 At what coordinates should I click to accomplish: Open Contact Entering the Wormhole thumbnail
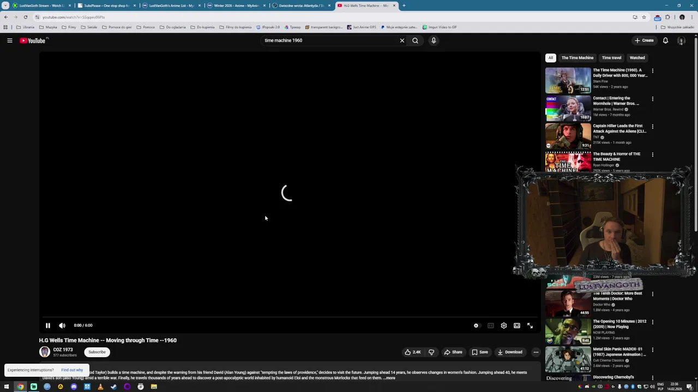coord(568,108)
